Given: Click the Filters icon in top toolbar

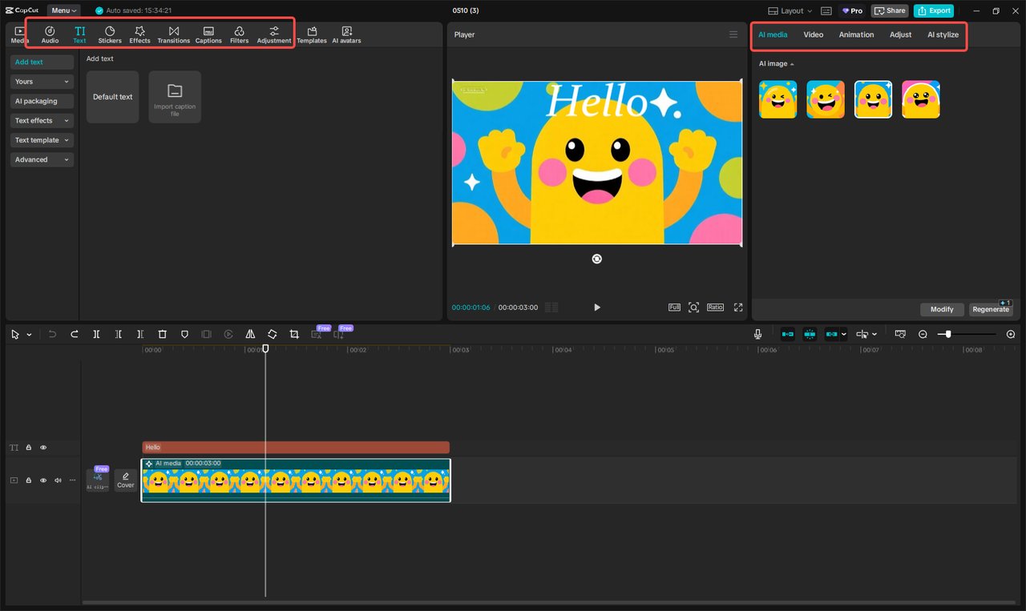Looking at the screenshot, I should click(239, 34).
